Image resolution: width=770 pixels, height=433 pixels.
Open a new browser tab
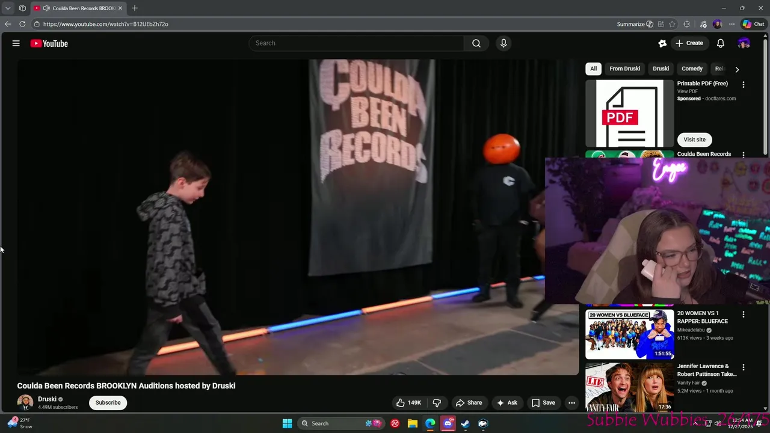(x=135, y=8)
